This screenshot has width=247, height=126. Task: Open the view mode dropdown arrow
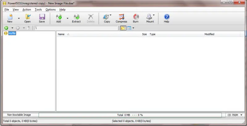coord(133,28)
